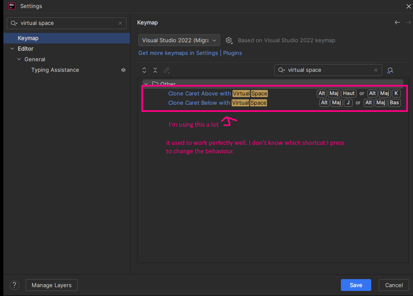Collapse the Editor tree node
413x296 pixels.
click(12, 49)
